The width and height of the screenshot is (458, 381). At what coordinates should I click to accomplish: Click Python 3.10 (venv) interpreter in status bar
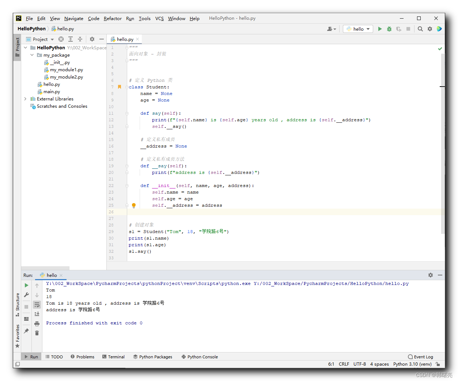click(x=412, y=364)
